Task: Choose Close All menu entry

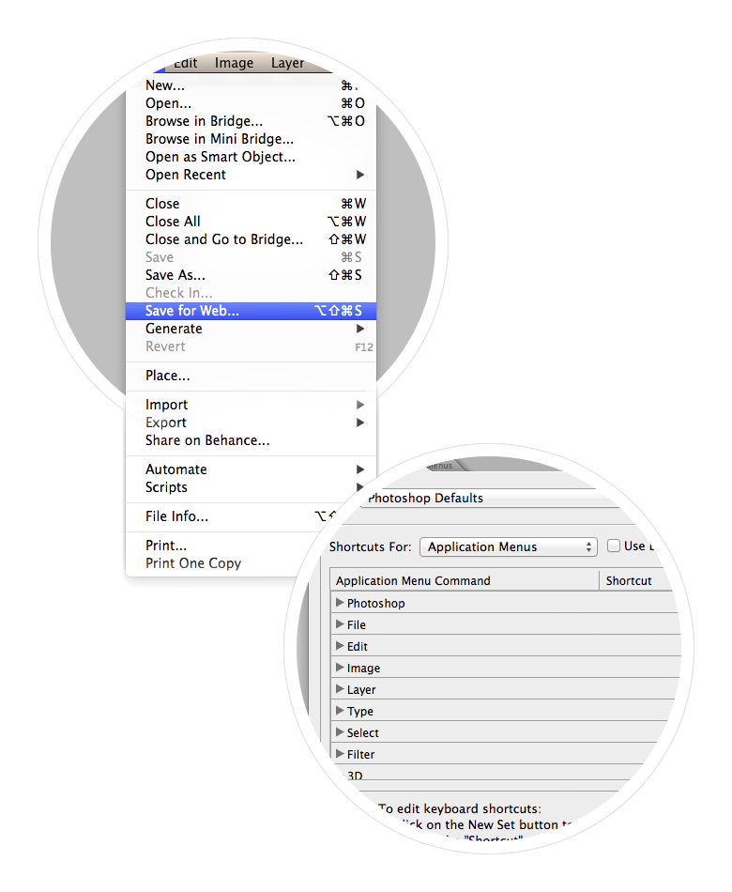Action: (x=251, y=222)
